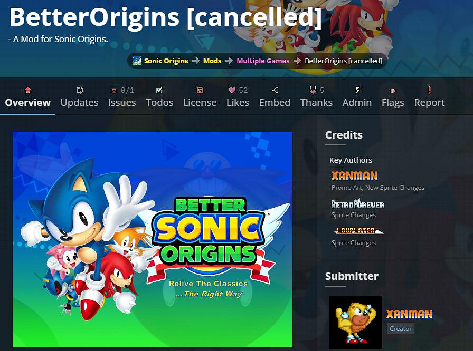Click the checkbox icon above Todos
473x351 pixels.
(x=159, y=90)
